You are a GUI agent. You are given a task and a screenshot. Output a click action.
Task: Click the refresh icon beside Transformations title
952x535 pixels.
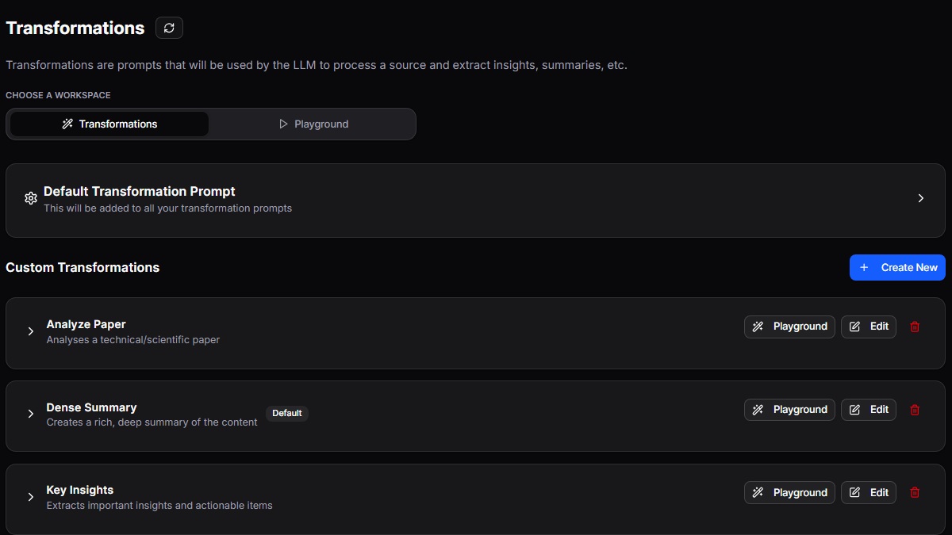point(169,28)
